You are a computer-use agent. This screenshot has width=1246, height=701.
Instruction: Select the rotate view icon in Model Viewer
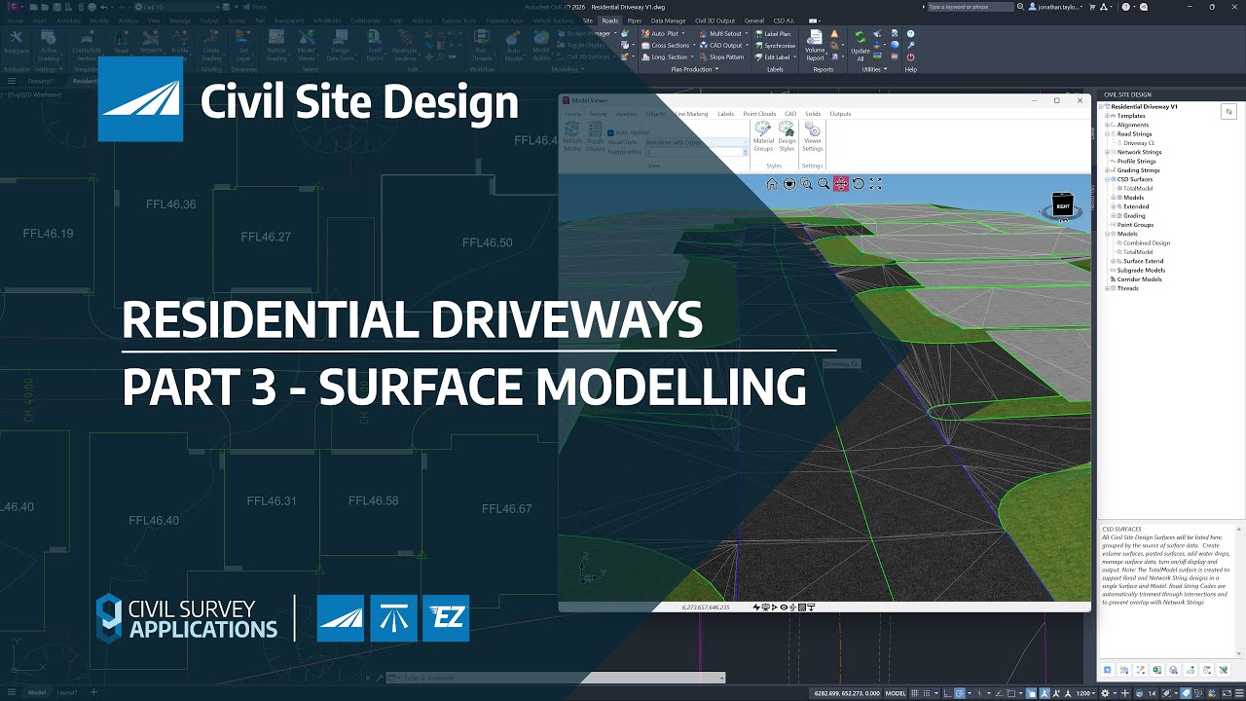(859, 184)
